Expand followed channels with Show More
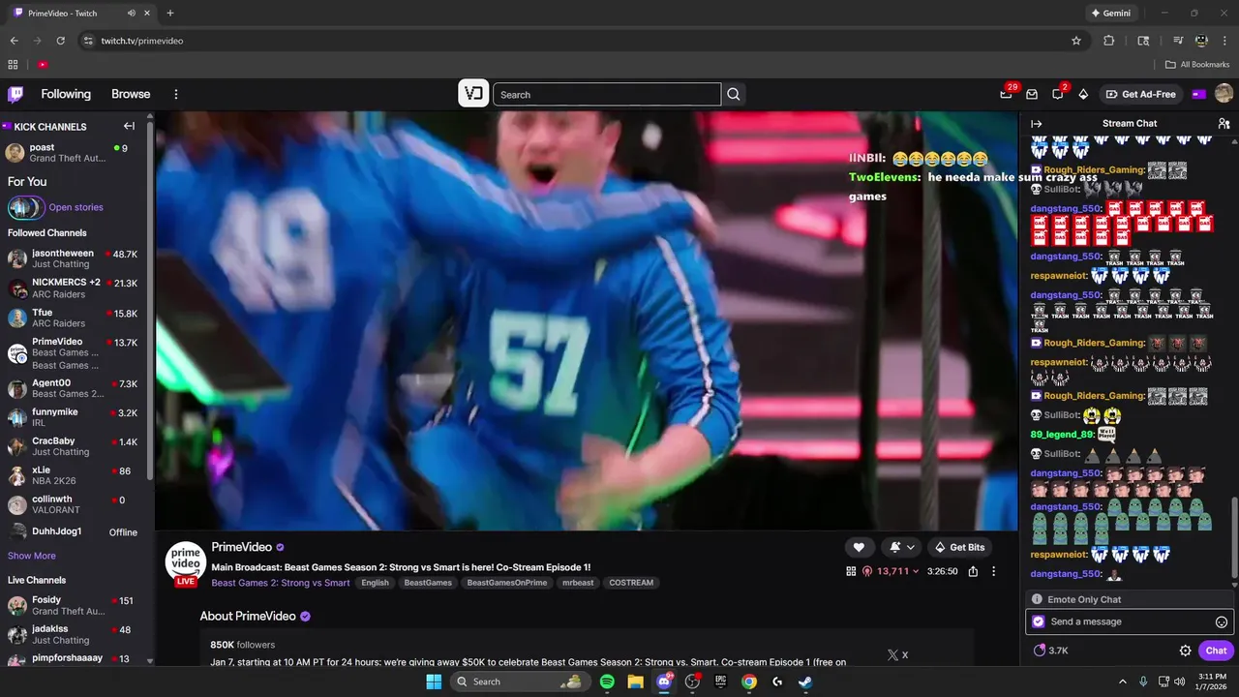Screen dimensions: 1239x697 [x=32, y=556]
